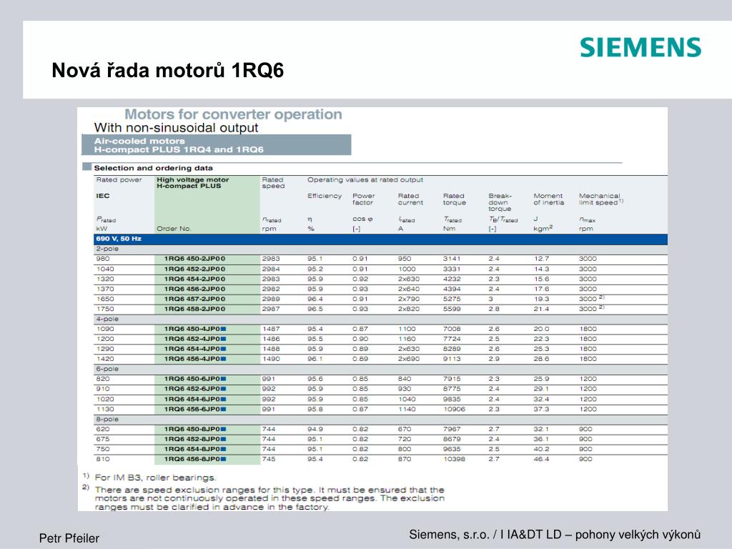Choose order number 1RQ6 450-8JP0
This screenshot has width=732, height=549.
pyautogui.click(x=195, y=429)
